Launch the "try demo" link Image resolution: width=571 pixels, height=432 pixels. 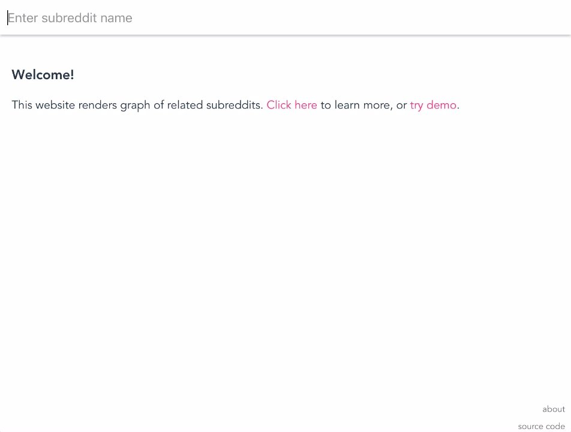coord(433,105)
